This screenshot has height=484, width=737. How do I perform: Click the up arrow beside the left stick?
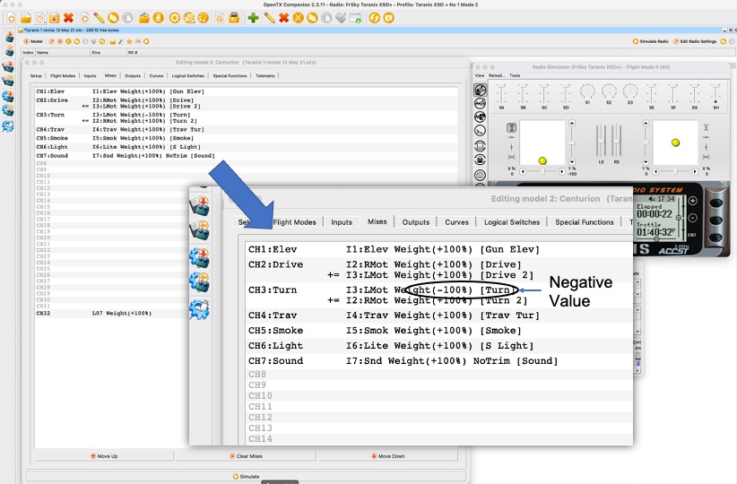click(x=571, y=123)
